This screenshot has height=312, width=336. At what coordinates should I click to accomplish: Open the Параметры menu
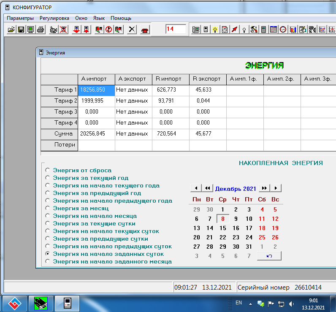[x=20, y=18]
